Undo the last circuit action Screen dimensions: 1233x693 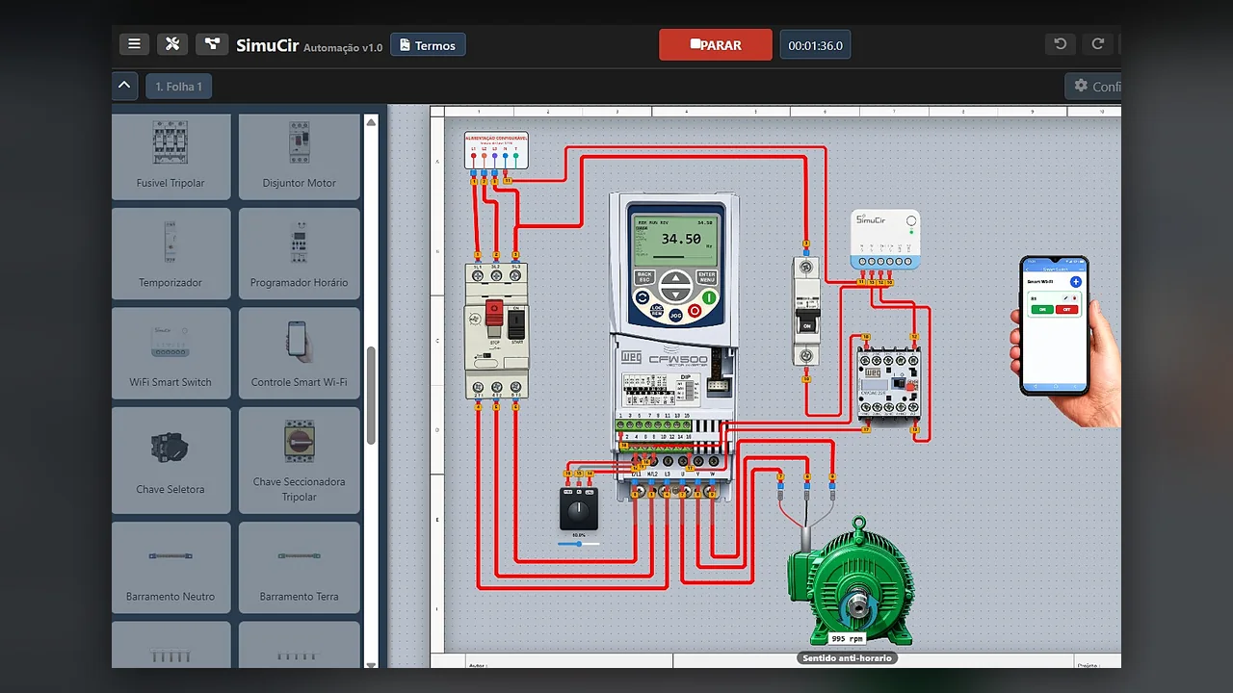(x=1061, y=44)
